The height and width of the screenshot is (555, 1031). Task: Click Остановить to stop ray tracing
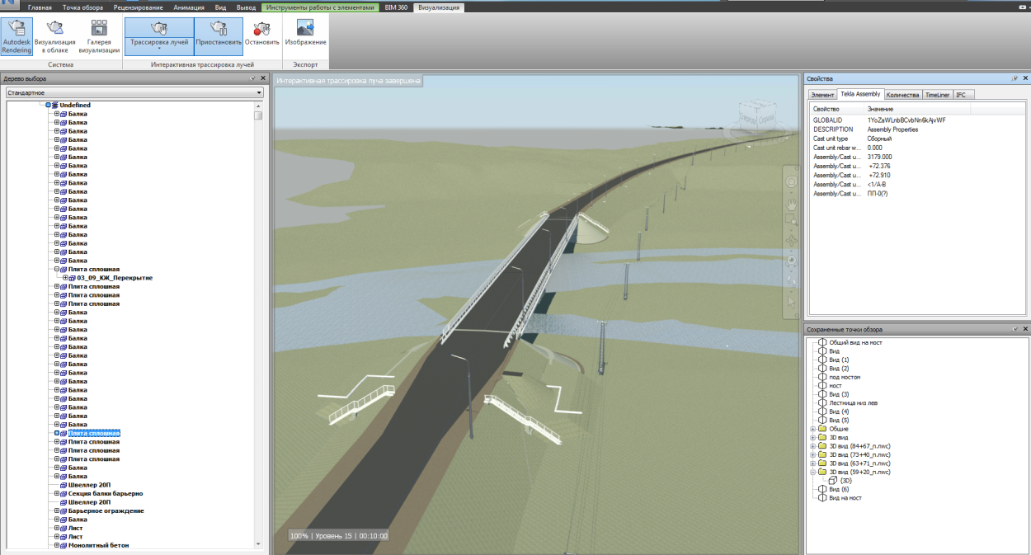click(261, 35)
